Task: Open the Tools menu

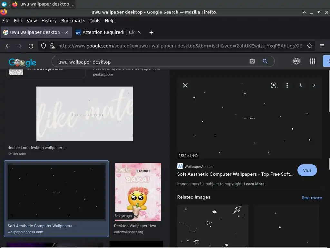Action: click(95, 21)
